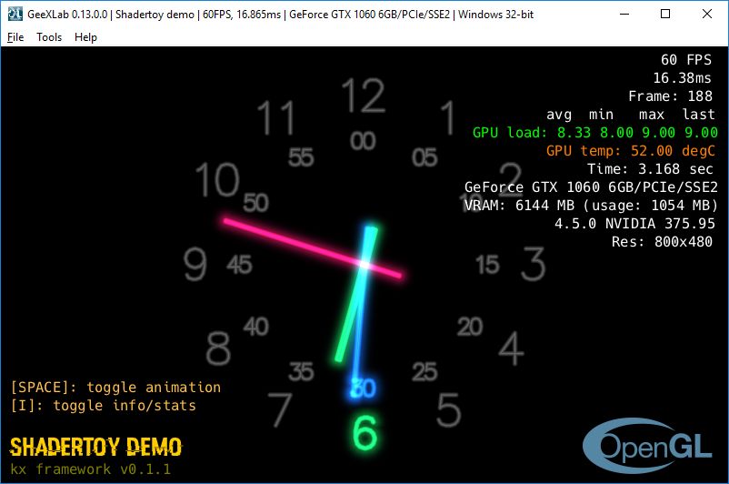The width and height of the screenshot is (729, 484).
Task: Click the minute marker 40 on clock
Action: 255,327
